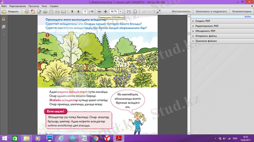
Task: Expand the Объединить PDF section
Action: pos(205,31)
